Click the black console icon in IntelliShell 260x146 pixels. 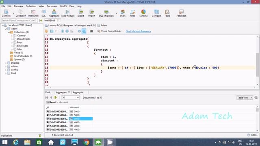tap(91, 31)
